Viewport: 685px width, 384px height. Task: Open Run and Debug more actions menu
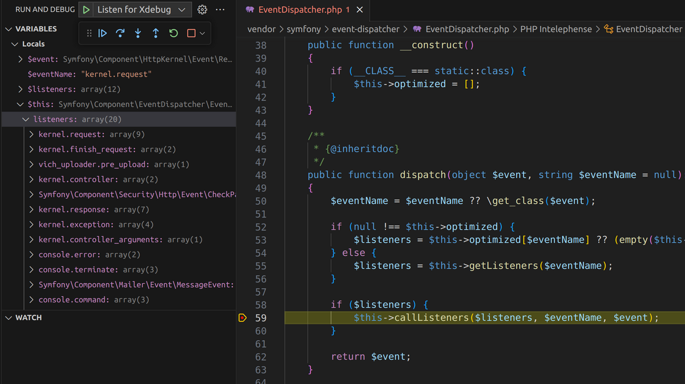point(220,10)
